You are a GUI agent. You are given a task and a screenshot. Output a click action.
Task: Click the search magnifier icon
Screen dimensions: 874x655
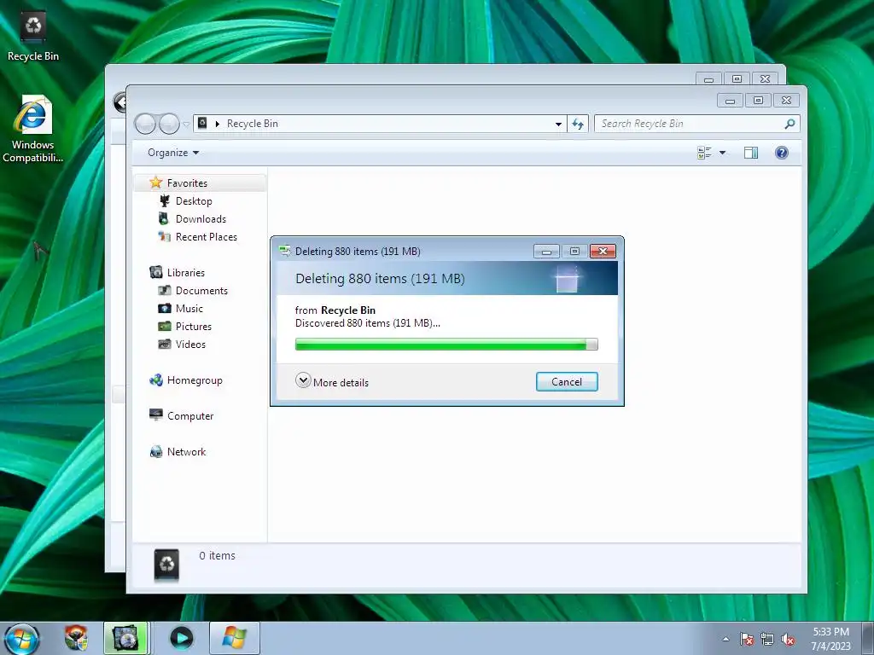[790, 124]
